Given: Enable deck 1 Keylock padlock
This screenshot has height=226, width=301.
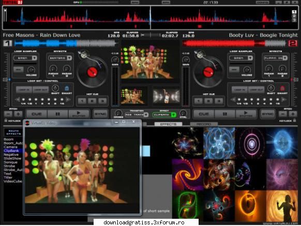Looking at the screenshot, I should (6, 120).
